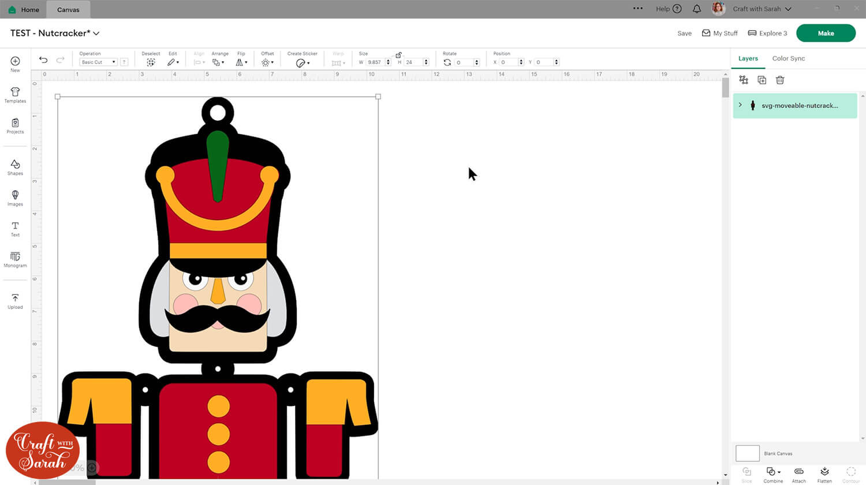Delete the selected layer with trash icon

(x=780, y=80)
